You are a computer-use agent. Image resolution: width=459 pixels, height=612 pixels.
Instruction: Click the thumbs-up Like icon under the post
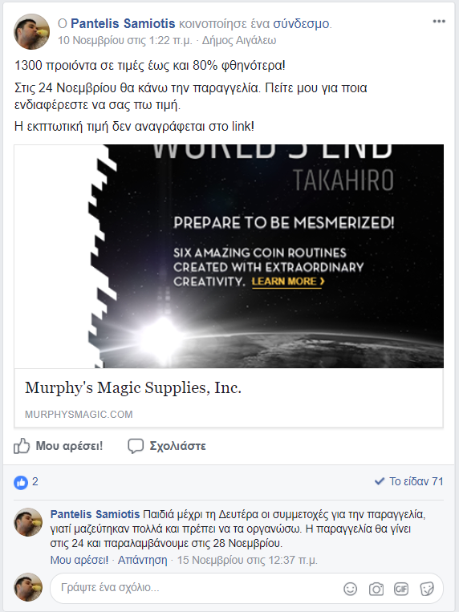(x=22, y=446)
